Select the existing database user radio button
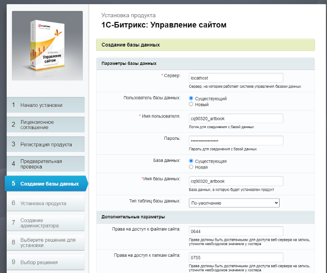 [191, 99]
